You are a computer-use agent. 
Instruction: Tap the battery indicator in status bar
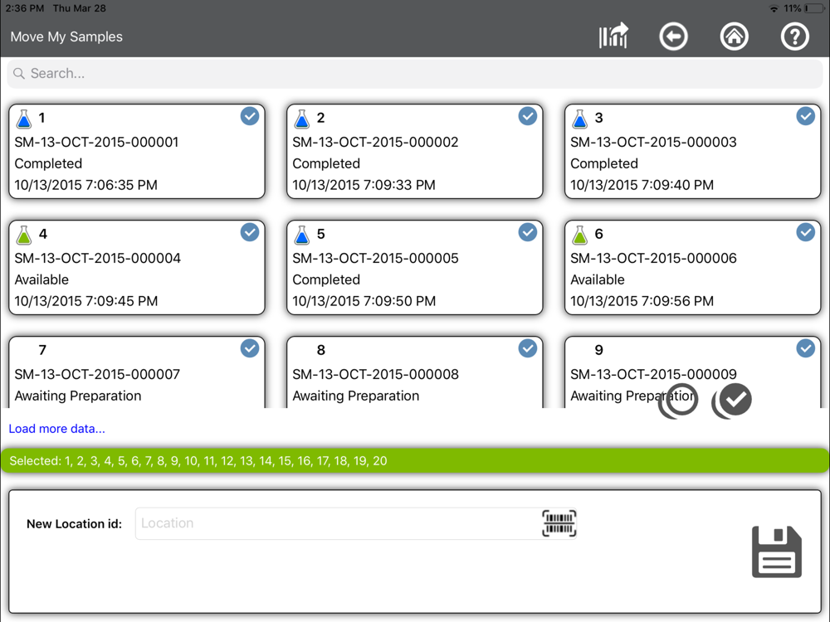click(813, 8)
